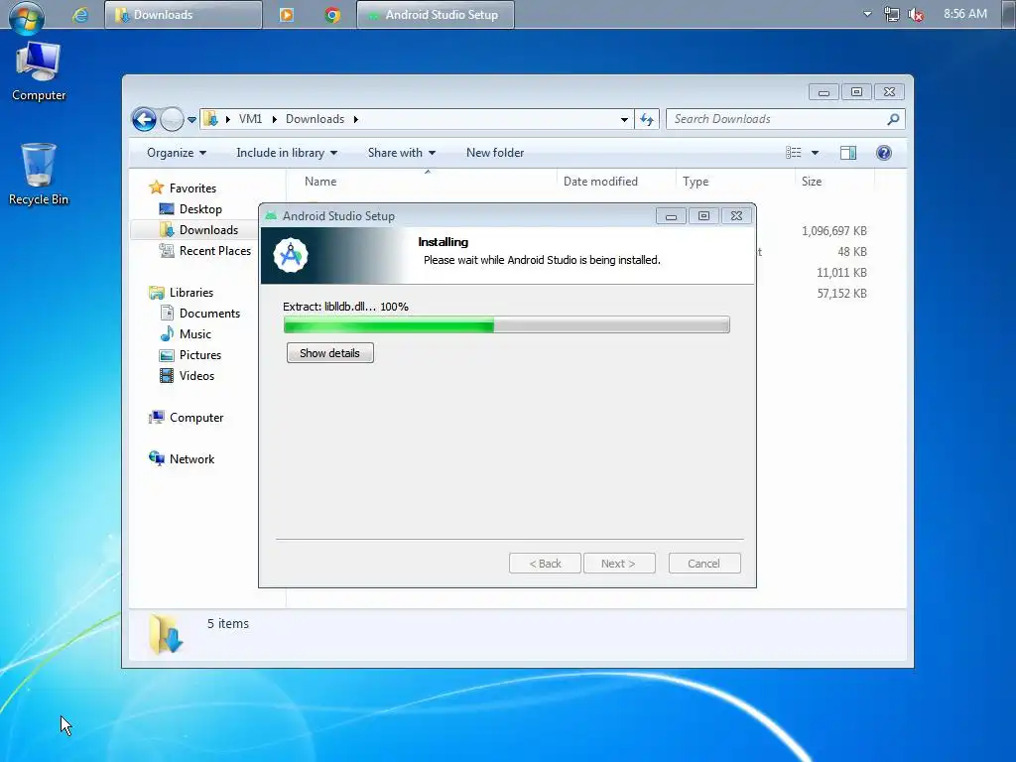Click the 57,152 KB size entry
This screenshot has height=762, width=1016.
coord(841,294)
